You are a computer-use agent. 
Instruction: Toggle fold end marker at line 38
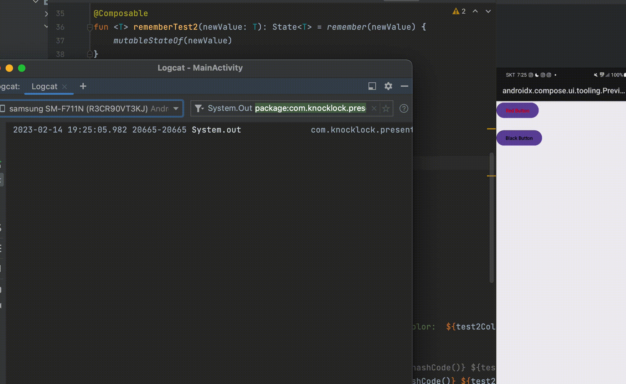pos(90,54)
